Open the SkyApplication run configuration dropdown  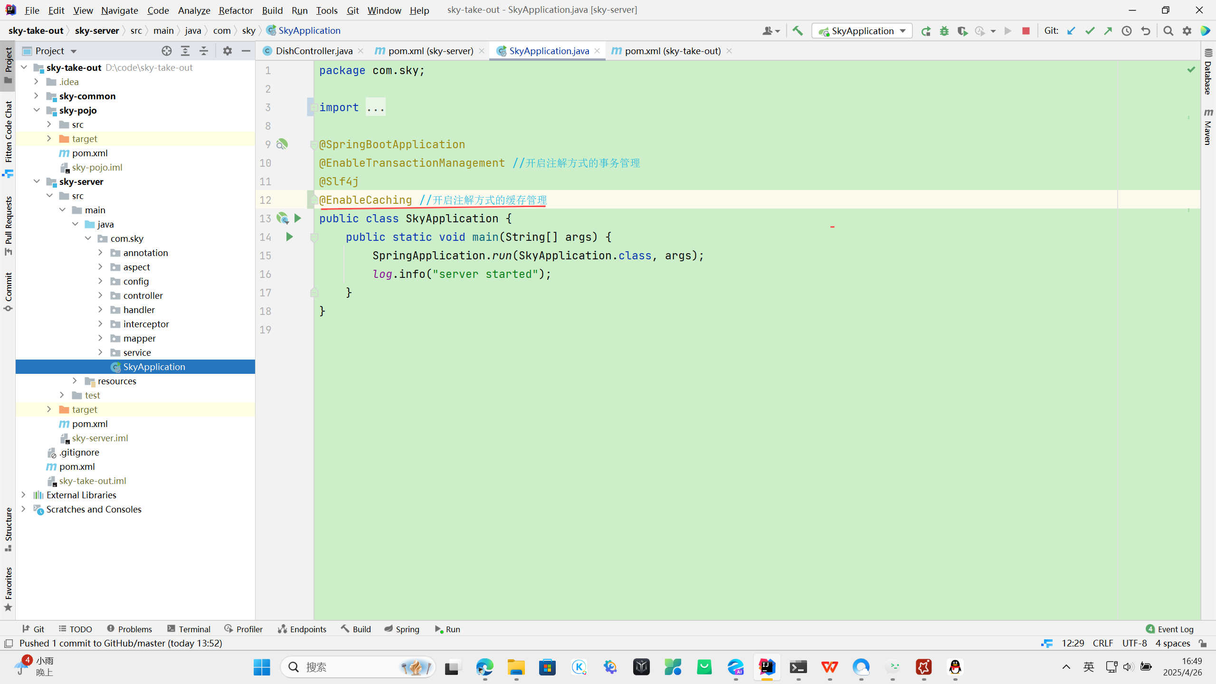point(862,31)
